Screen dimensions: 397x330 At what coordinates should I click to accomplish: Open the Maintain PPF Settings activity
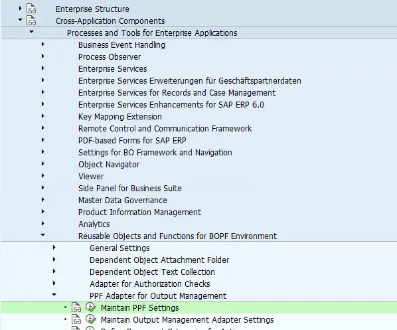140,307
